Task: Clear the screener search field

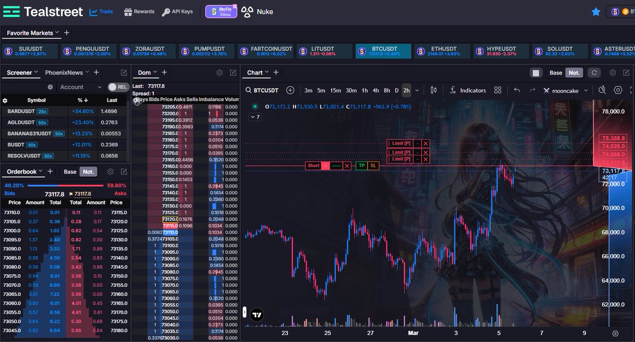Action: click(x=50, y=87)
